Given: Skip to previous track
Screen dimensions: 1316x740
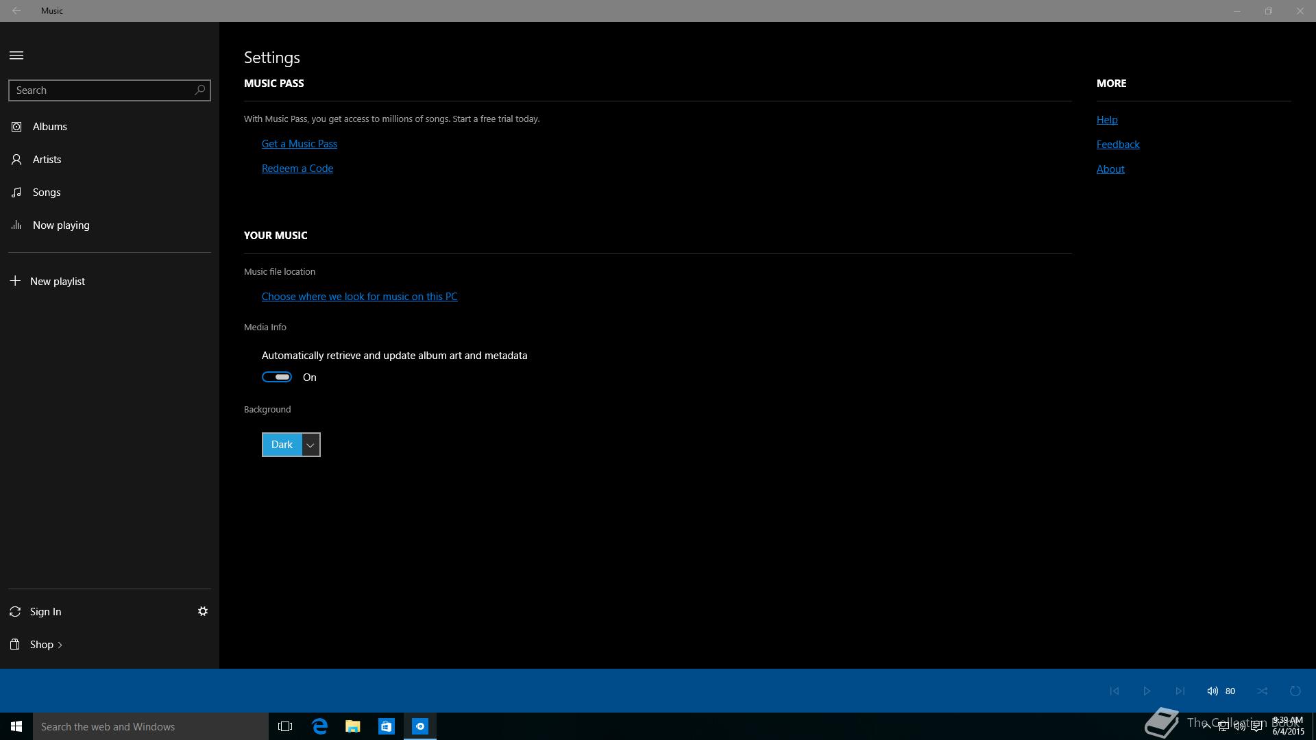Looking at the screenshot, I should pyautogui.click(x=1114, y=691).
